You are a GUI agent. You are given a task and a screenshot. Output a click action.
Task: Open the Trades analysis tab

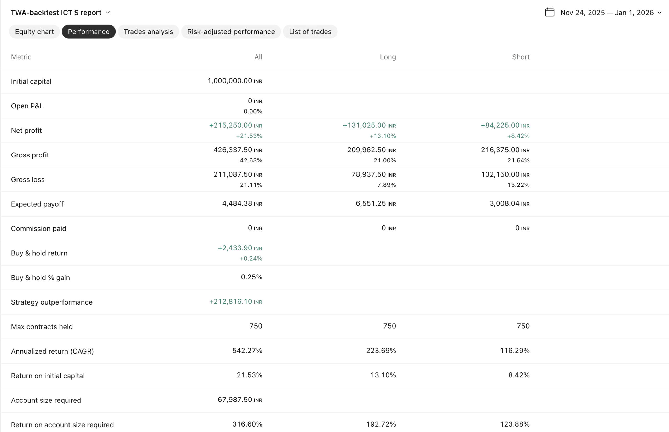[148, 31]
